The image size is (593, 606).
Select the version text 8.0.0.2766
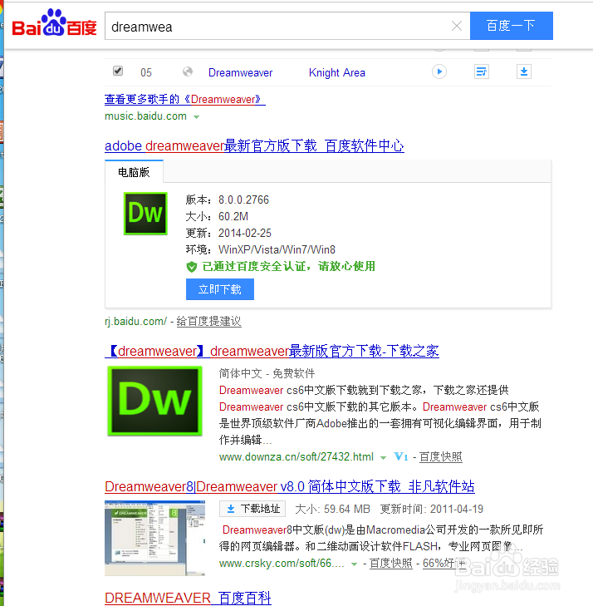[243, 200]
